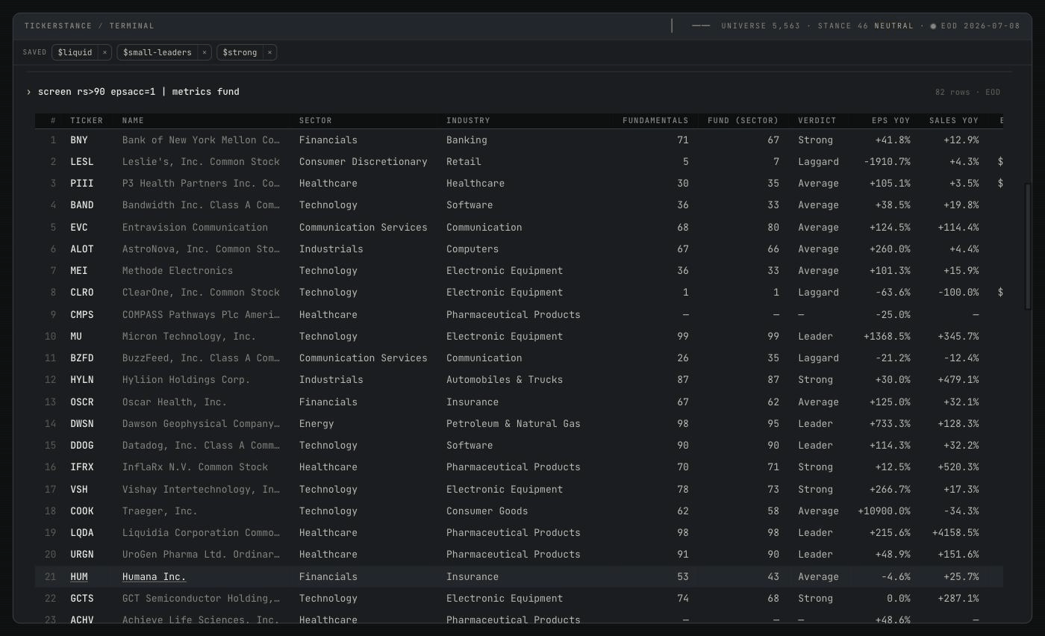Open the DDOG ticker
Image resolution: width=1045 pixels, height=636 pixels.
[82, 445]
